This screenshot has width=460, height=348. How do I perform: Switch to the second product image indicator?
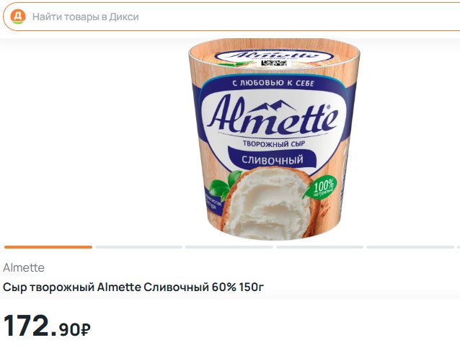tap(138, 247)
